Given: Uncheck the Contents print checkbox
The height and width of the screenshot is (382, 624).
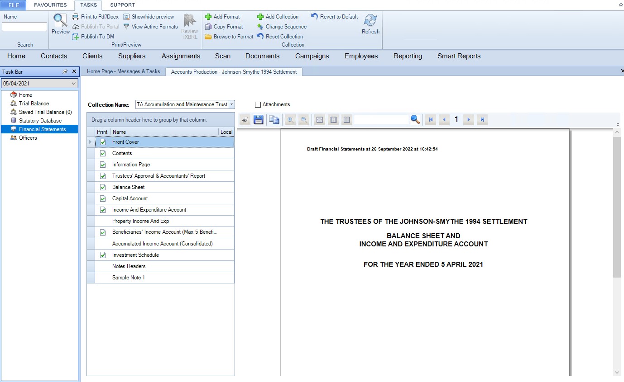Looking at the screenshot, I should (x=103, y=153).
